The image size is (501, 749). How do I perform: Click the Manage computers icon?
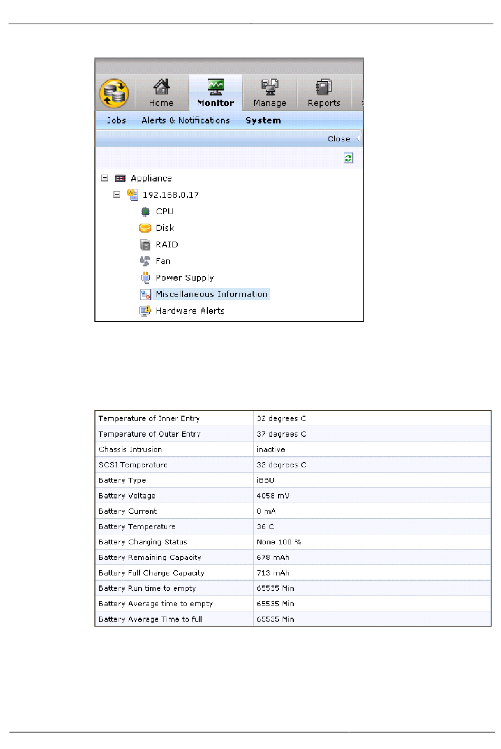pos(270,87)
